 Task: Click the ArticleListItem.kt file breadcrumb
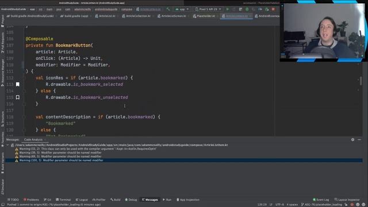click(x=148, y=9)
